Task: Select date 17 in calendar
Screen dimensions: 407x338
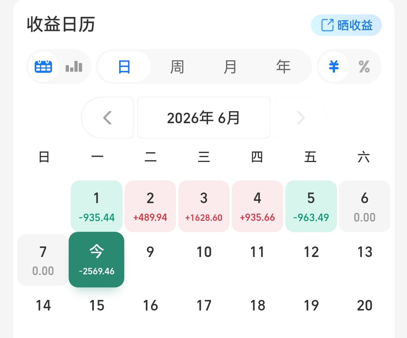Action: (x=204, y=306)
